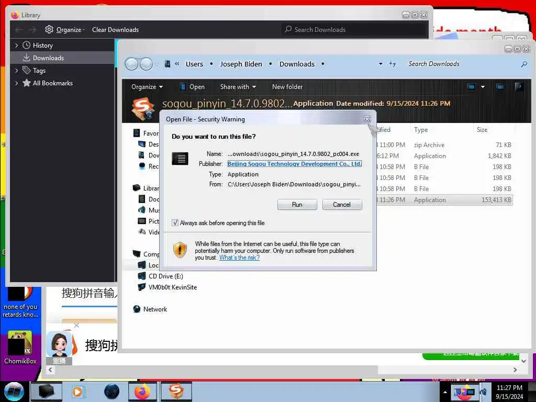
Task: Click the History clock icon in Library
Action: (x=26, y=45)
